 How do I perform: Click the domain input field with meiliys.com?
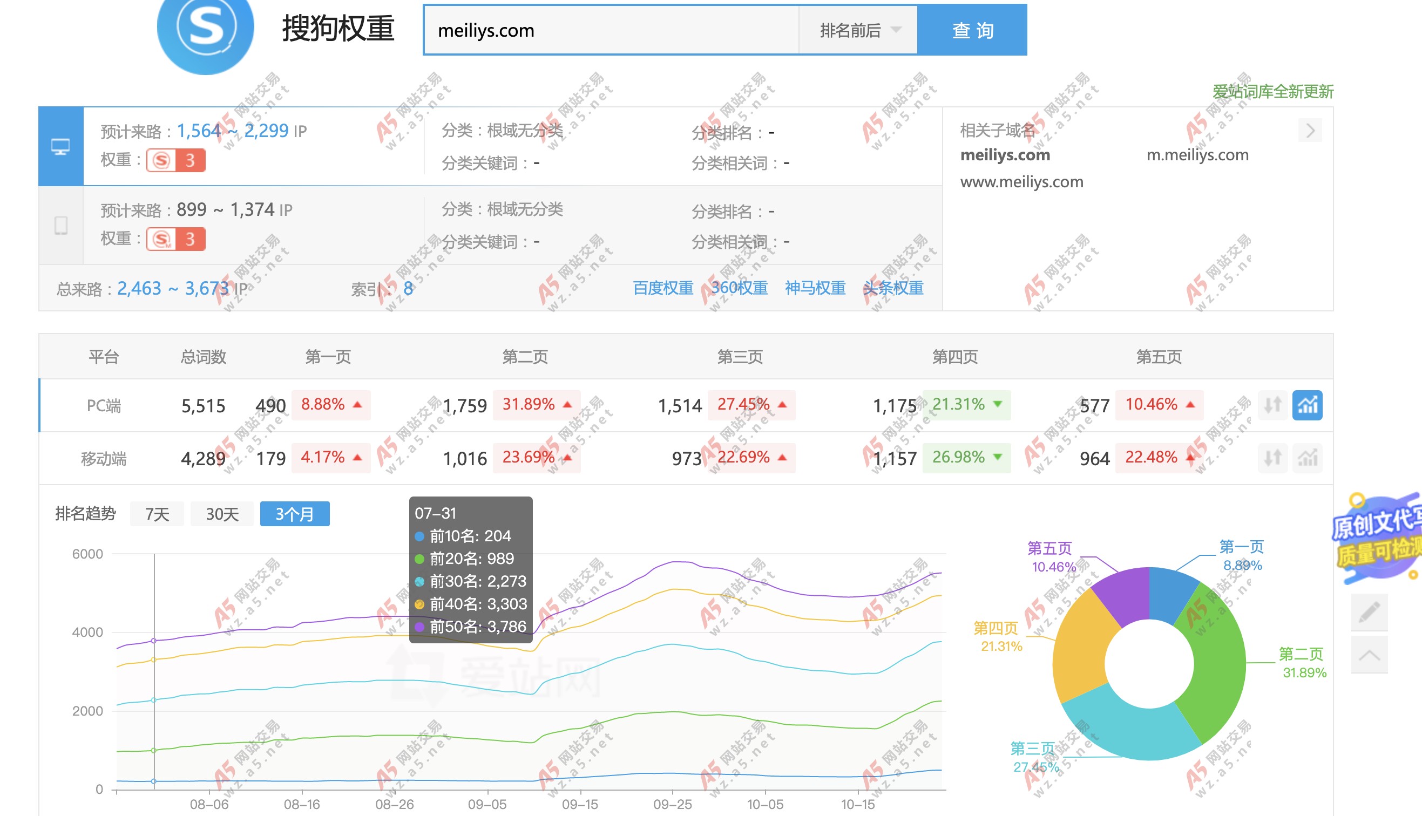pyautogui.click(x=611, y=30)
